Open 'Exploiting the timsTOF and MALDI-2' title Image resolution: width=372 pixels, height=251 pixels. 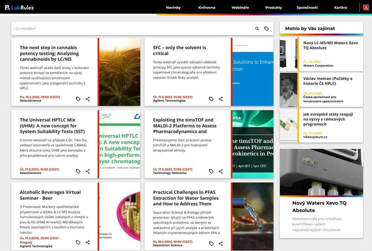tap(185, 125)
